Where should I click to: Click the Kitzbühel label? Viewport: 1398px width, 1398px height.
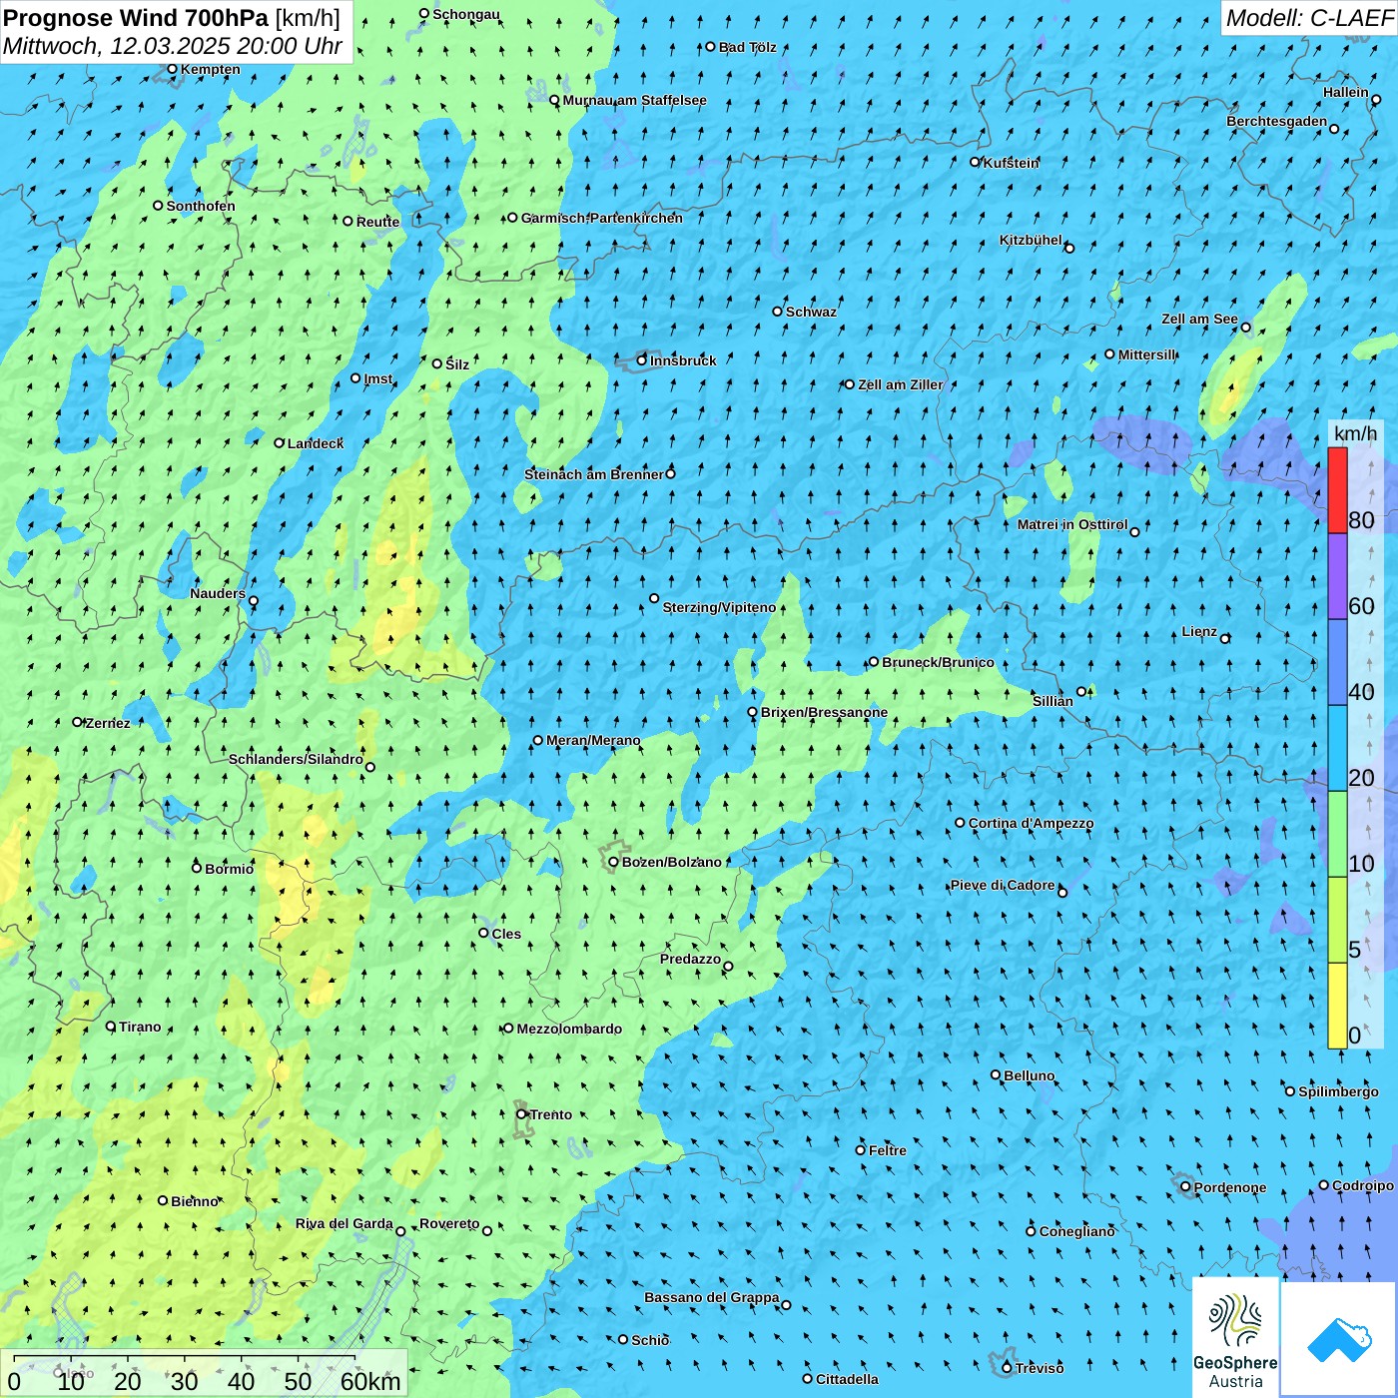pos(1031,240)
